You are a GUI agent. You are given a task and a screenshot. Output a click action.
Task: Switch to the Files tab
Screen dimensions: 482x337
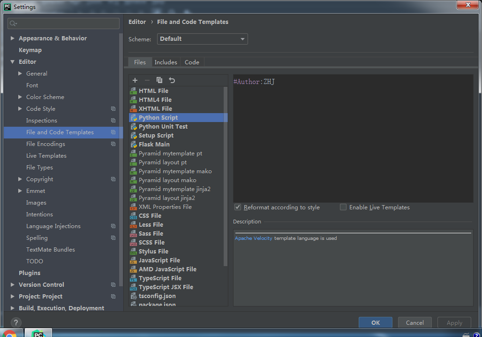coord(140,62)
